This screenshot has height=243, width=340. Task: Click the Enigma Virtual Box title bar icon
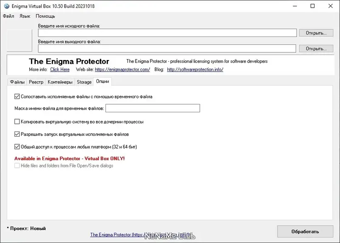point(7,6)
